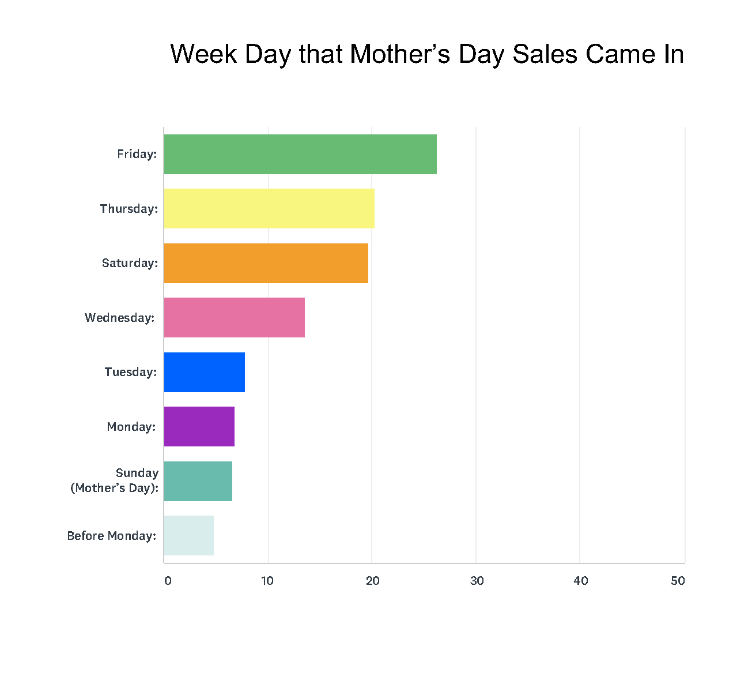The height and width of the screenshot is (680, 748).
Task: Select the "Sunday (Mother's Day):" label
Action: (115, 480)
